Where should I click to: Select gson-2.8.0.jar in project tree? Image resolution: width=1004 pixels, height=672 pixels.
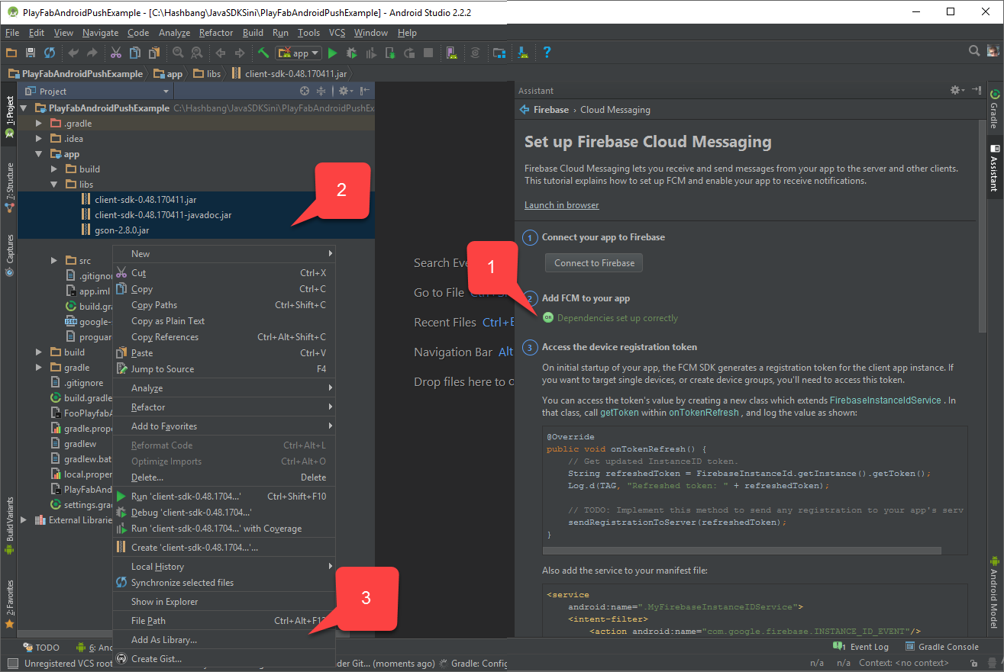click(122, 230)
